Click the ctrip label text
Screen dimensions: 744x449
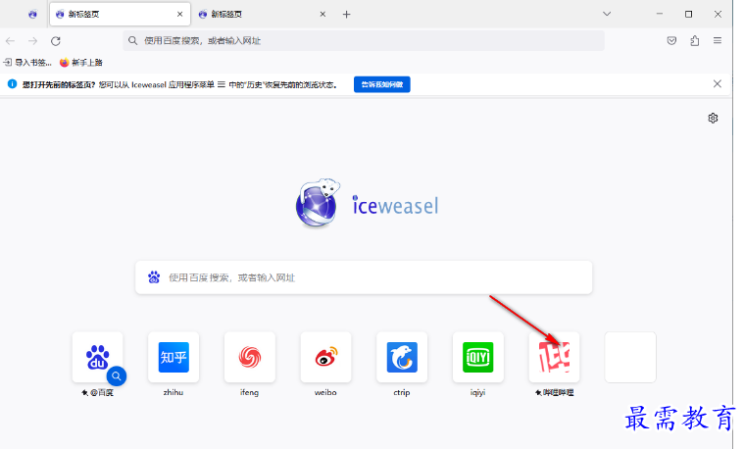coord(402,392)
